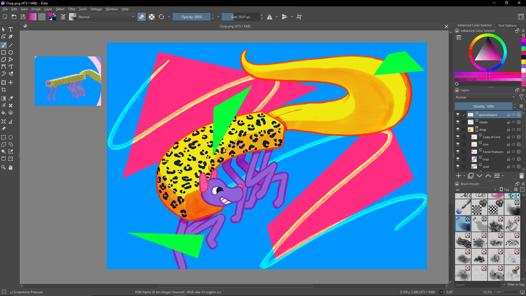526x296 pixels.
Task: Toggle the Filter in Tag checkbox
Action: coord(504,284)
